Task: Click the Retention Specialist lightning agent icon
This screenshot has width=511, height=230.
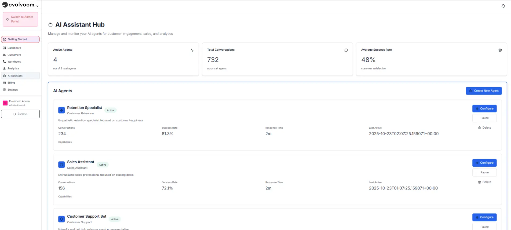Action: 61,110
